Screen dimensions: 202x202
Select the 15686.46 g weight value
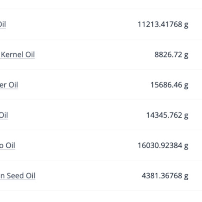169,85
